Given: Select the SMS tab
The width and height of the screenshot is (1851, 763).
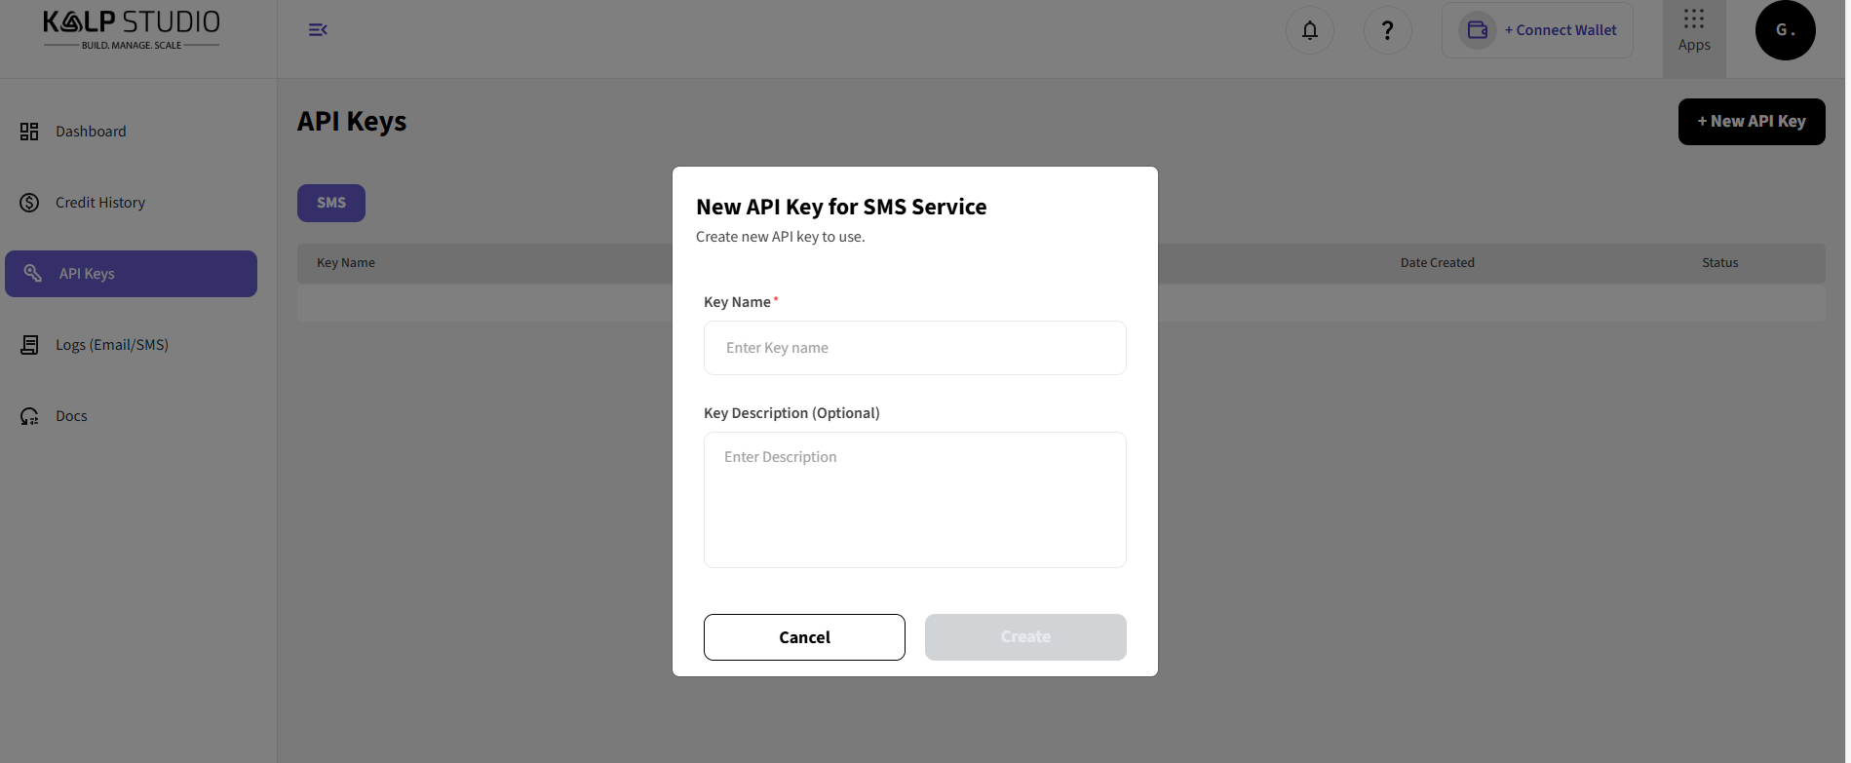Looking at the screenshot, I should point(331,203).
